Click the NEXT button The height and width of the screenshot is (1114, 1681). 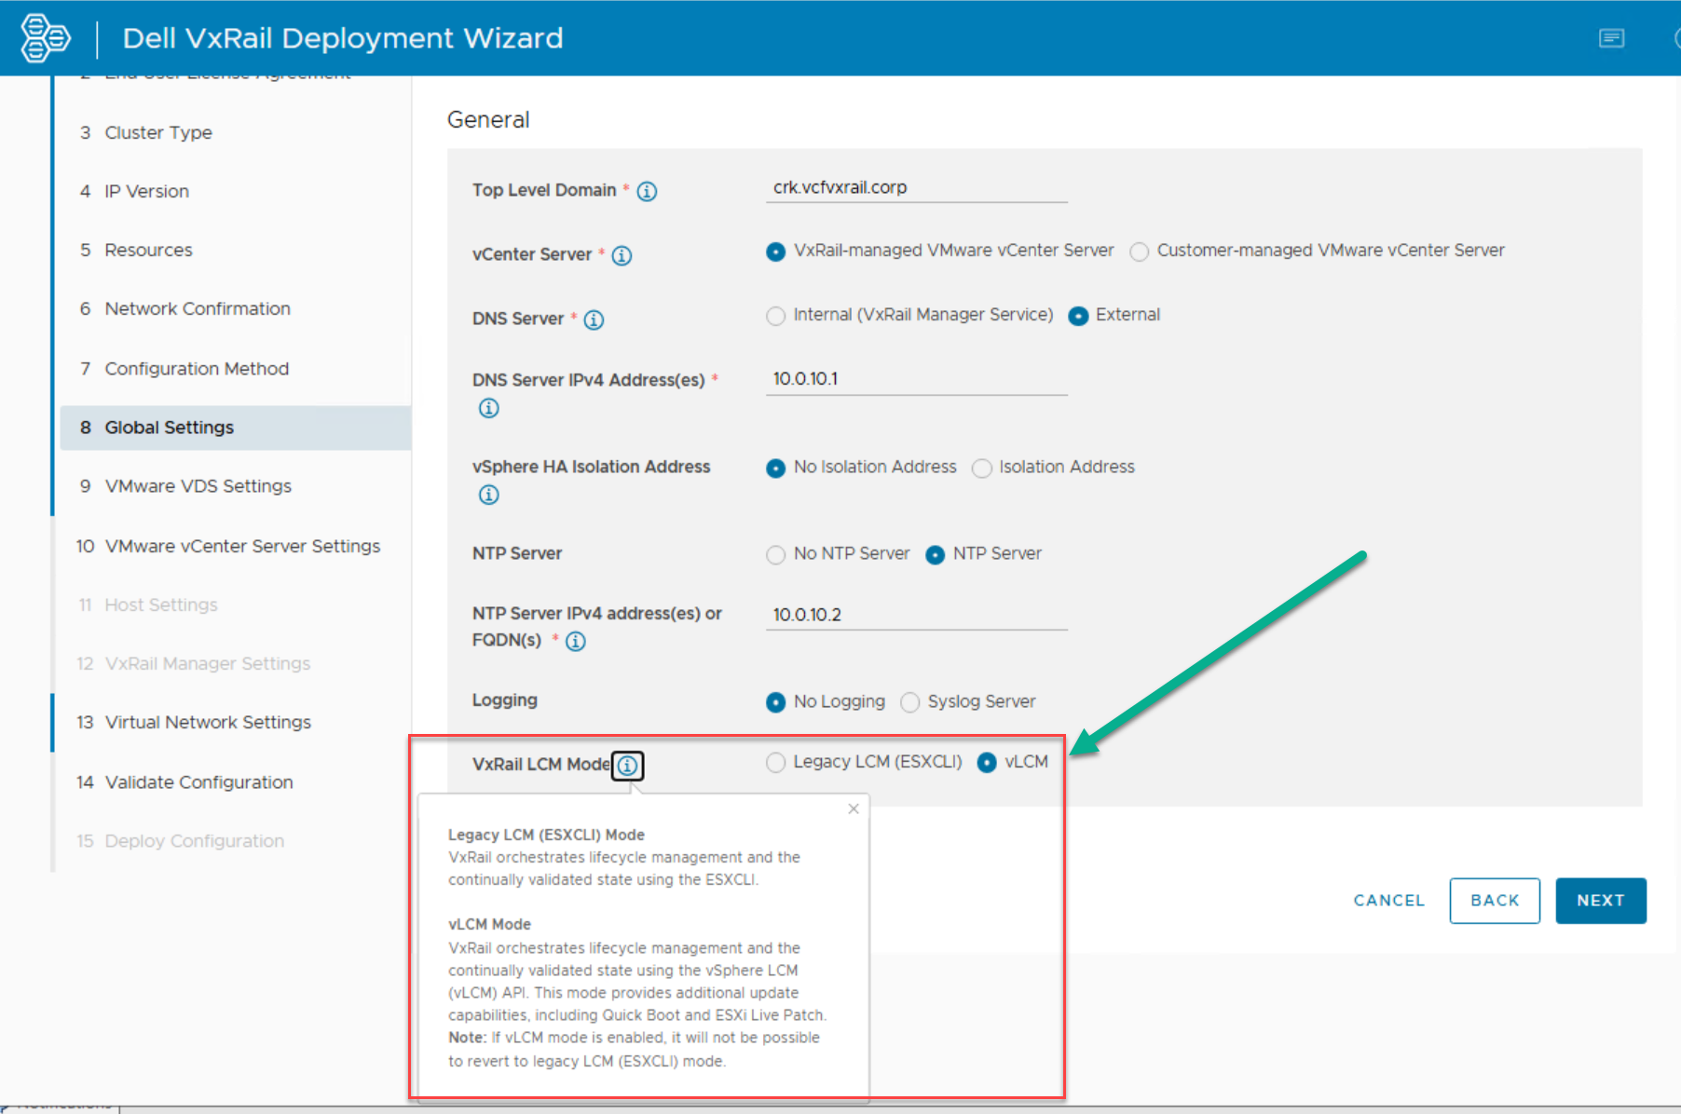pos(1600,900)
